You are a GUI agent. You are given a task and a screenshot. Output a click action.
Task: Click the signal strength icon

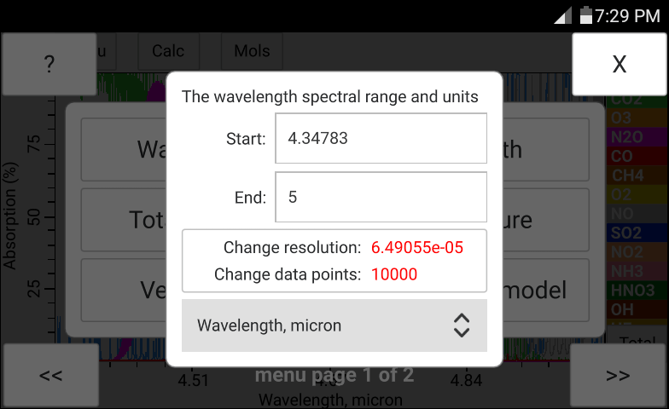point(563,15)
